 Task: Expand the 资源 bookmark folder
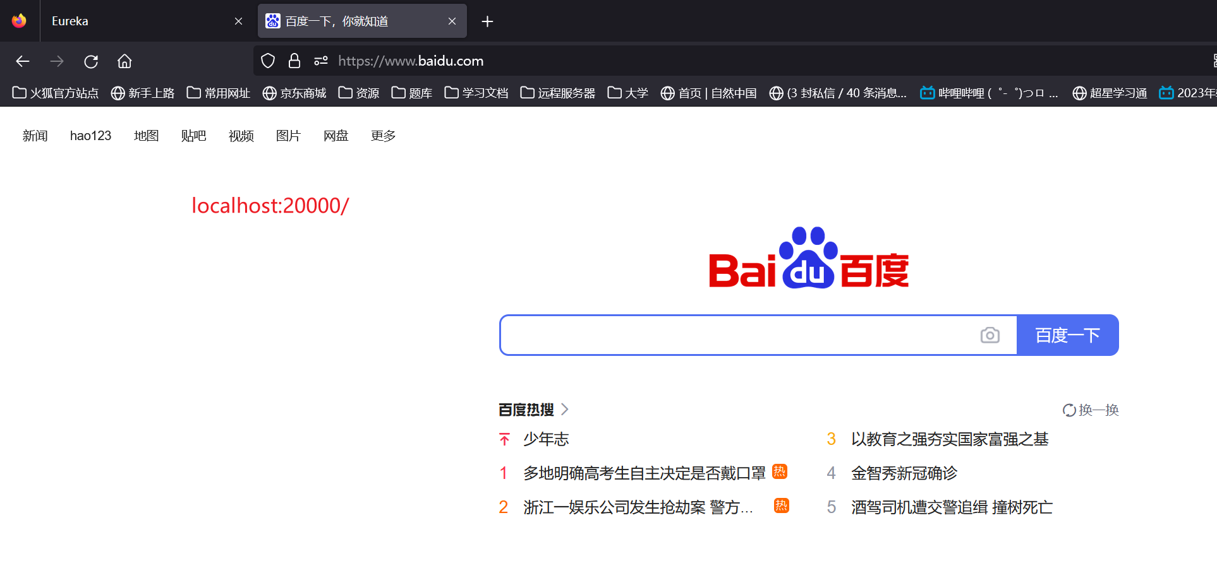pos(359,93)
